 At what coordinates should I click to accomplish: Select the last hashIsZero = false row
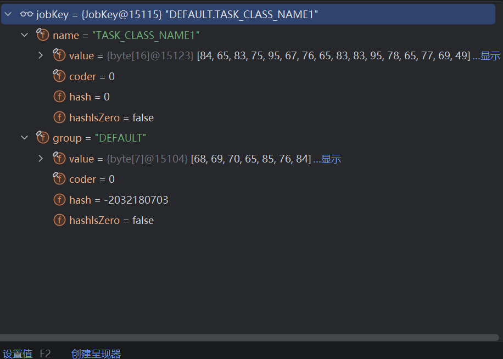coord(248,220)
